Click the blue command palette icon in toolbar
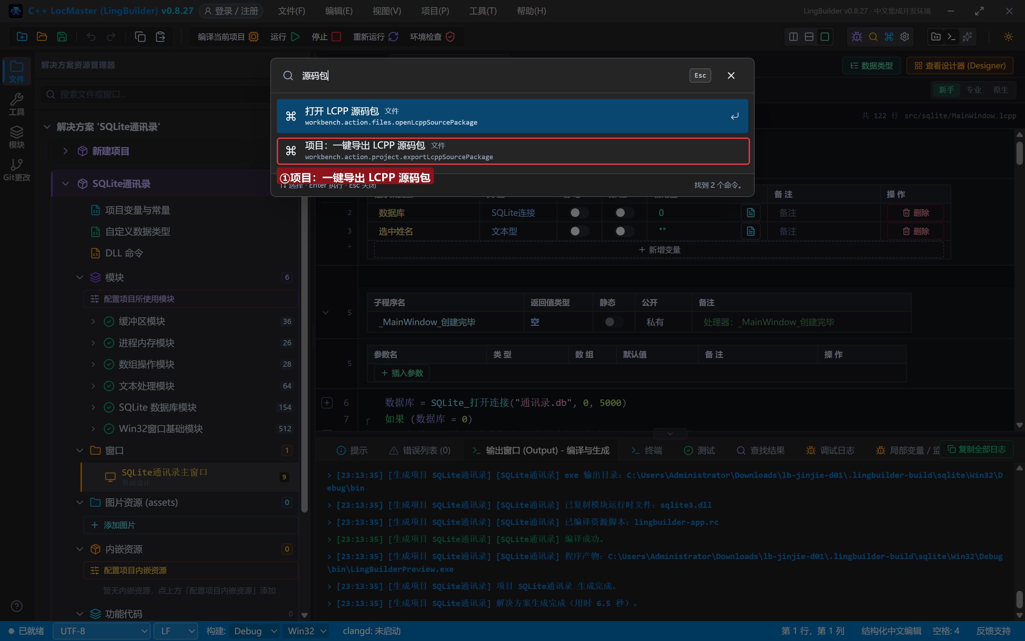This screenshot has width=1025, height=641. 889,37
